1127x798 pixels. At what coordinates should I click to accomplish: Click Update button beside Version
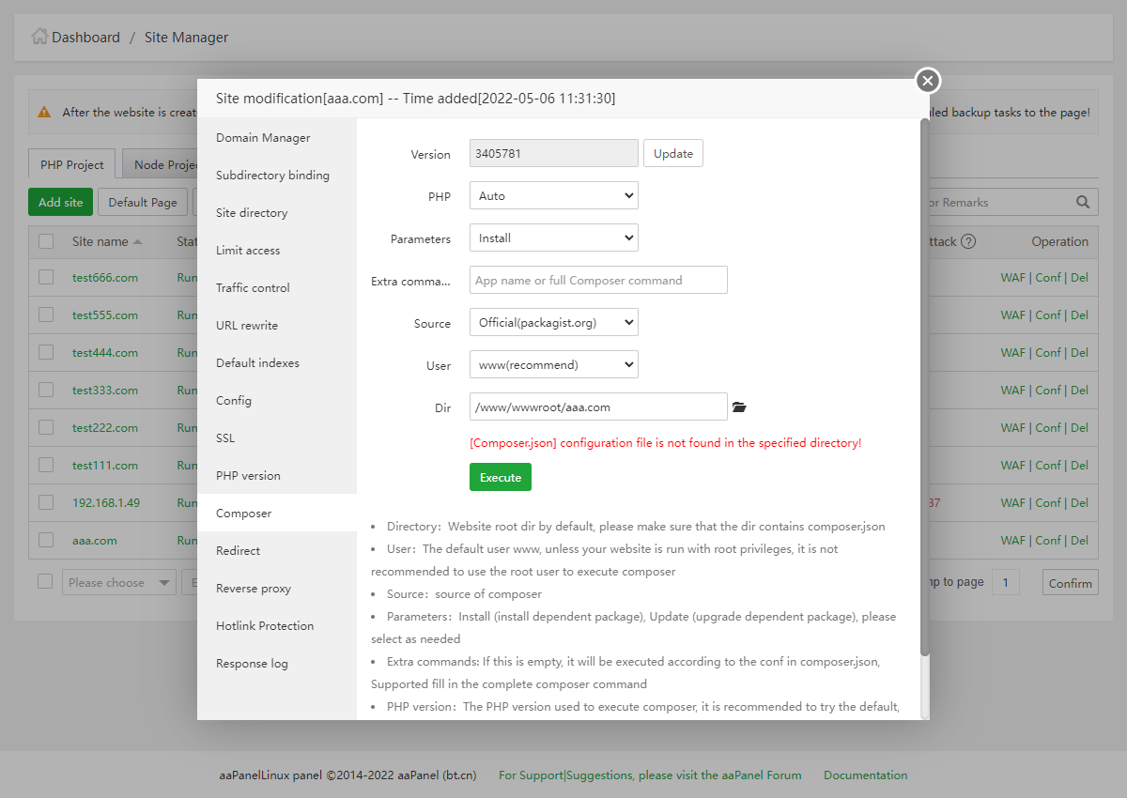672,154
